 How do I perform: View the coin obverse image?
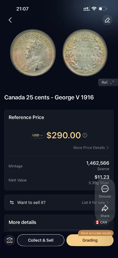pyautogui.click(x=33, y=53)
